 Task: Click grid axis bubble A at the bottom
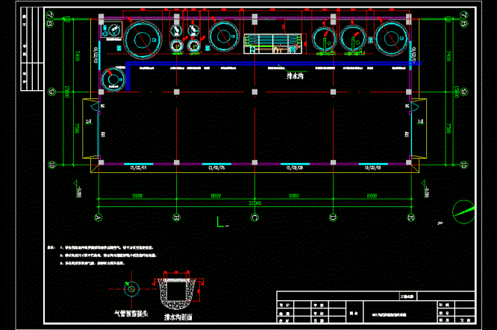99,218
